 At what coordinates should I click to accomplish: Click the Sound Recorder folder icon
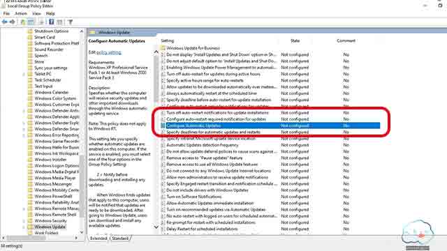[30, 50]
